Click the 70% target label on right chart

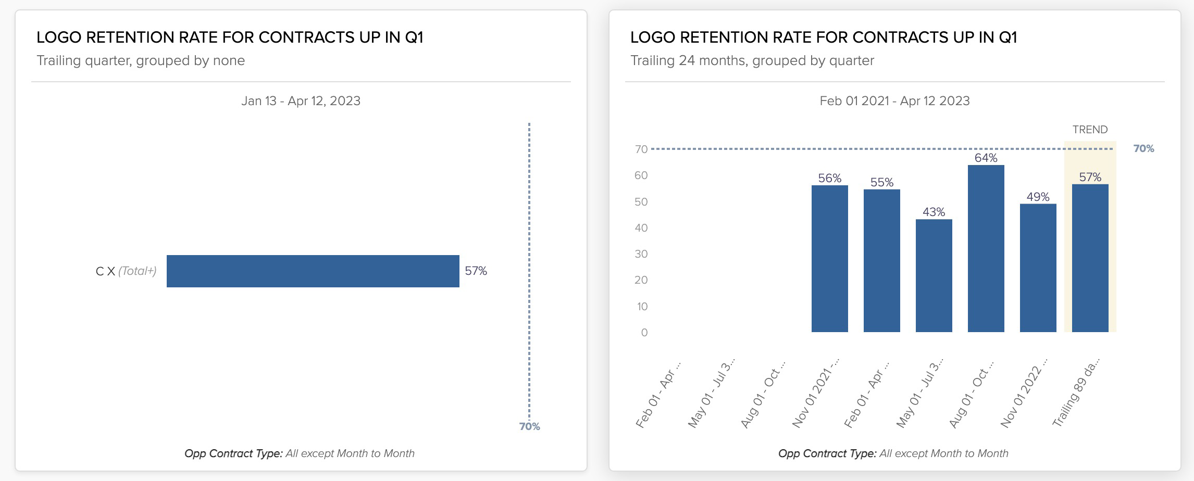(1143, 149)
